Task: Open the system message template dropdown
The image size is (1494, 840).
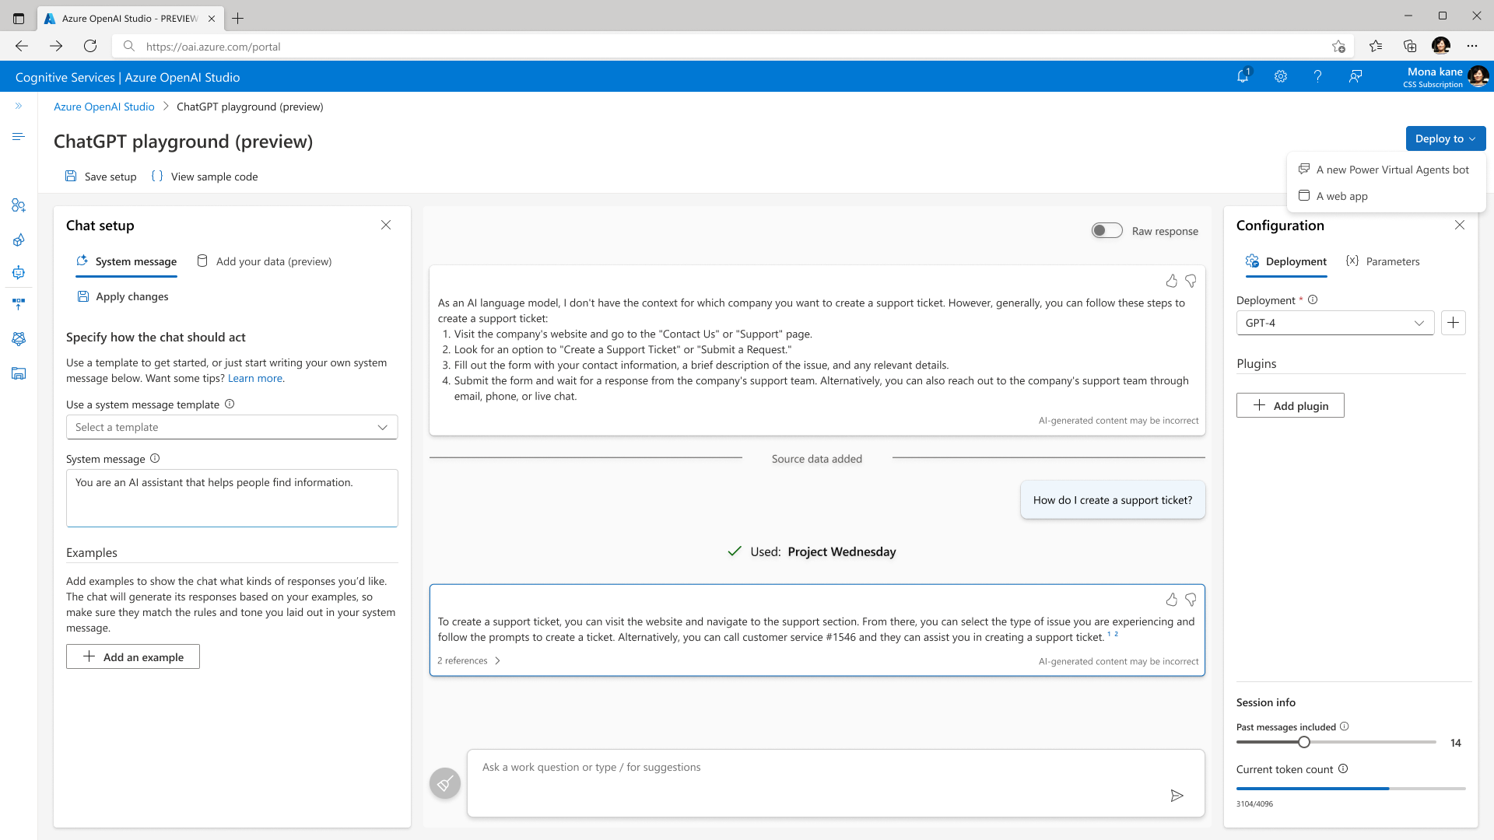Action: (x=232, y=427)
